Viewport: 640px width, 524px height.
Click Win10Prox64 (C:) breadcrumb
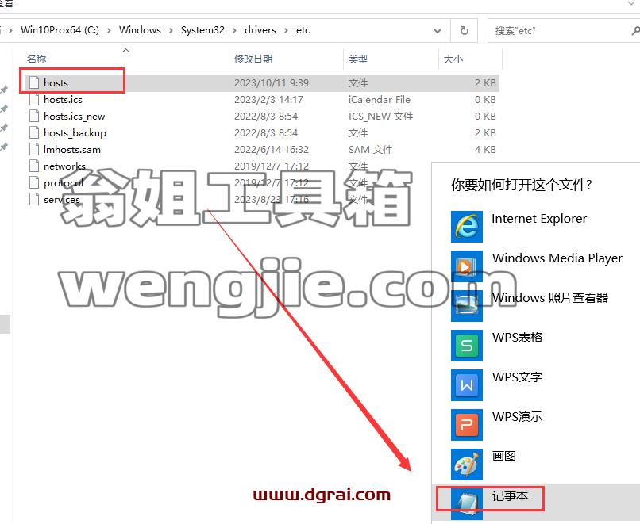(x=60, y=30)
